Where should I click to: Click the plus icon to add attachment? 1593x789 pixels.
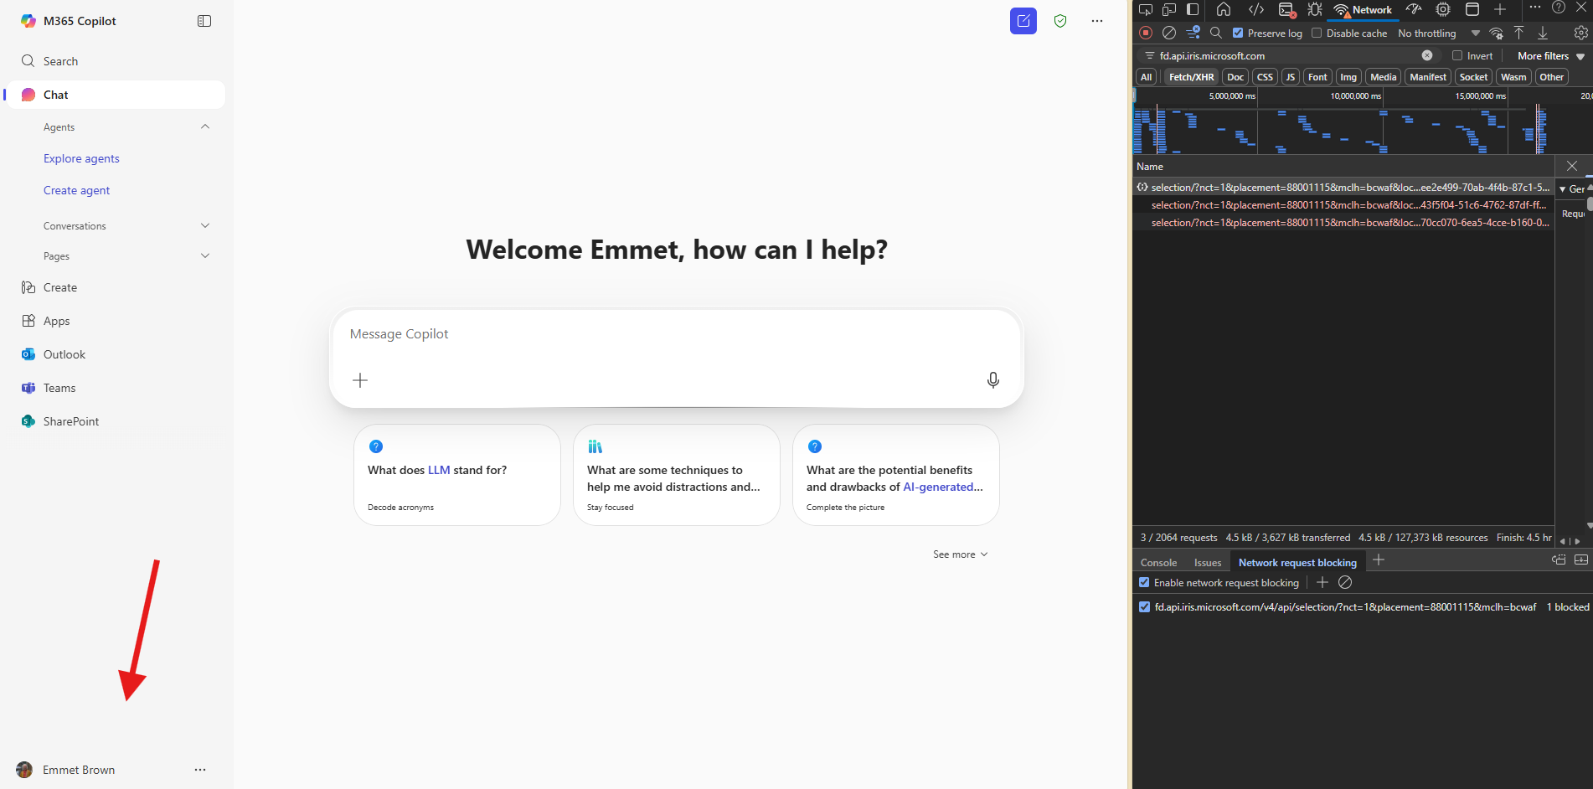point(360,380)
